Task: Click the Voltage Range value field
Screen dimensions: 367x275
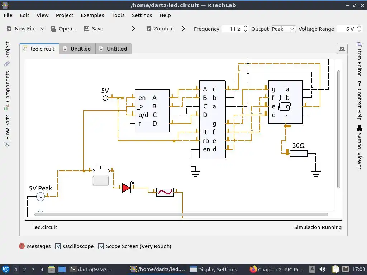Action: [x=347, y=29]
